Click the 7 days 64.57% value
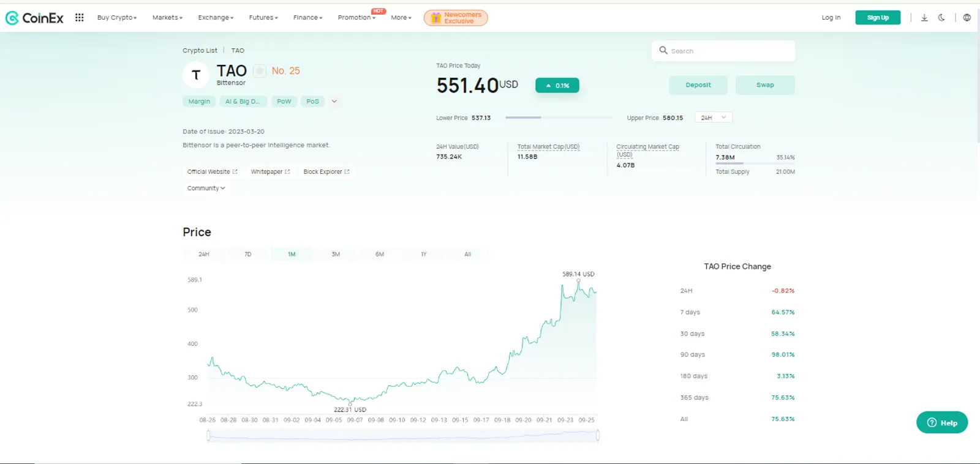The height and width of the screenshot is (464, 980). [x=783, y=312]
